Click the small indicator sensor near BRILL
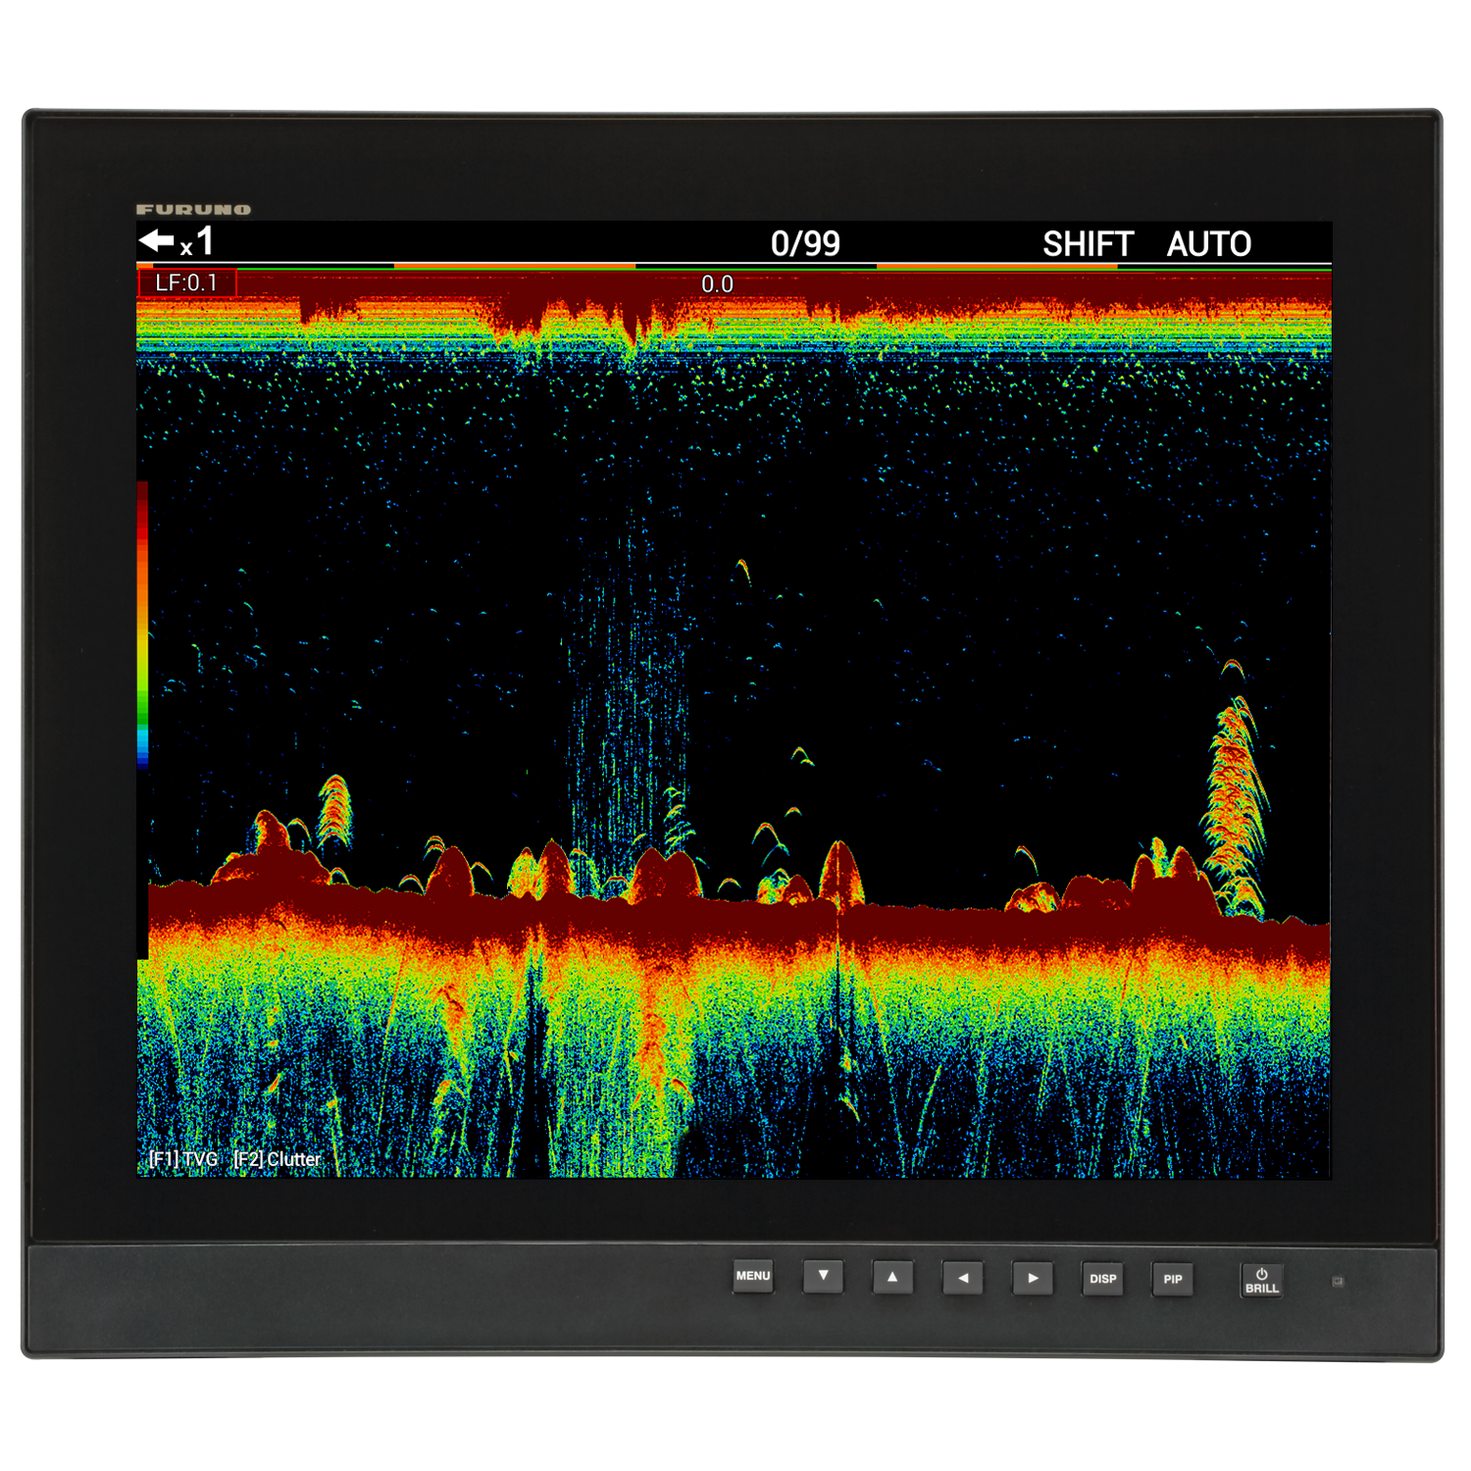This screenshot has width=1471, height=1471. click(x=1338, y=1281)
